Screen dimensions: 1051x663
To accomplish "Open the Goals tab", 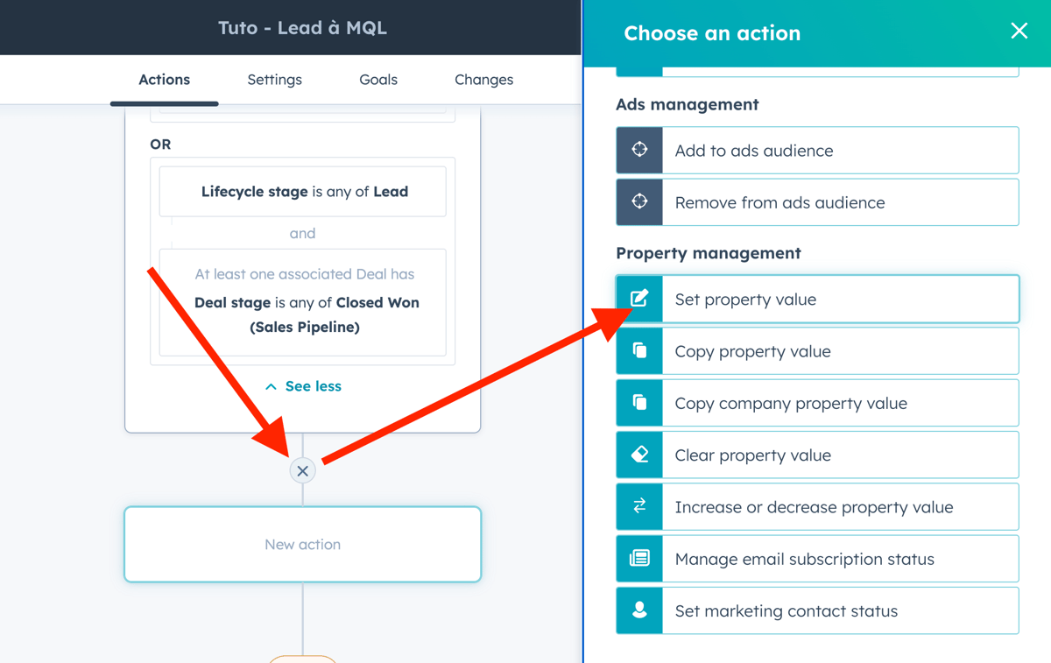I will [378, 80].
